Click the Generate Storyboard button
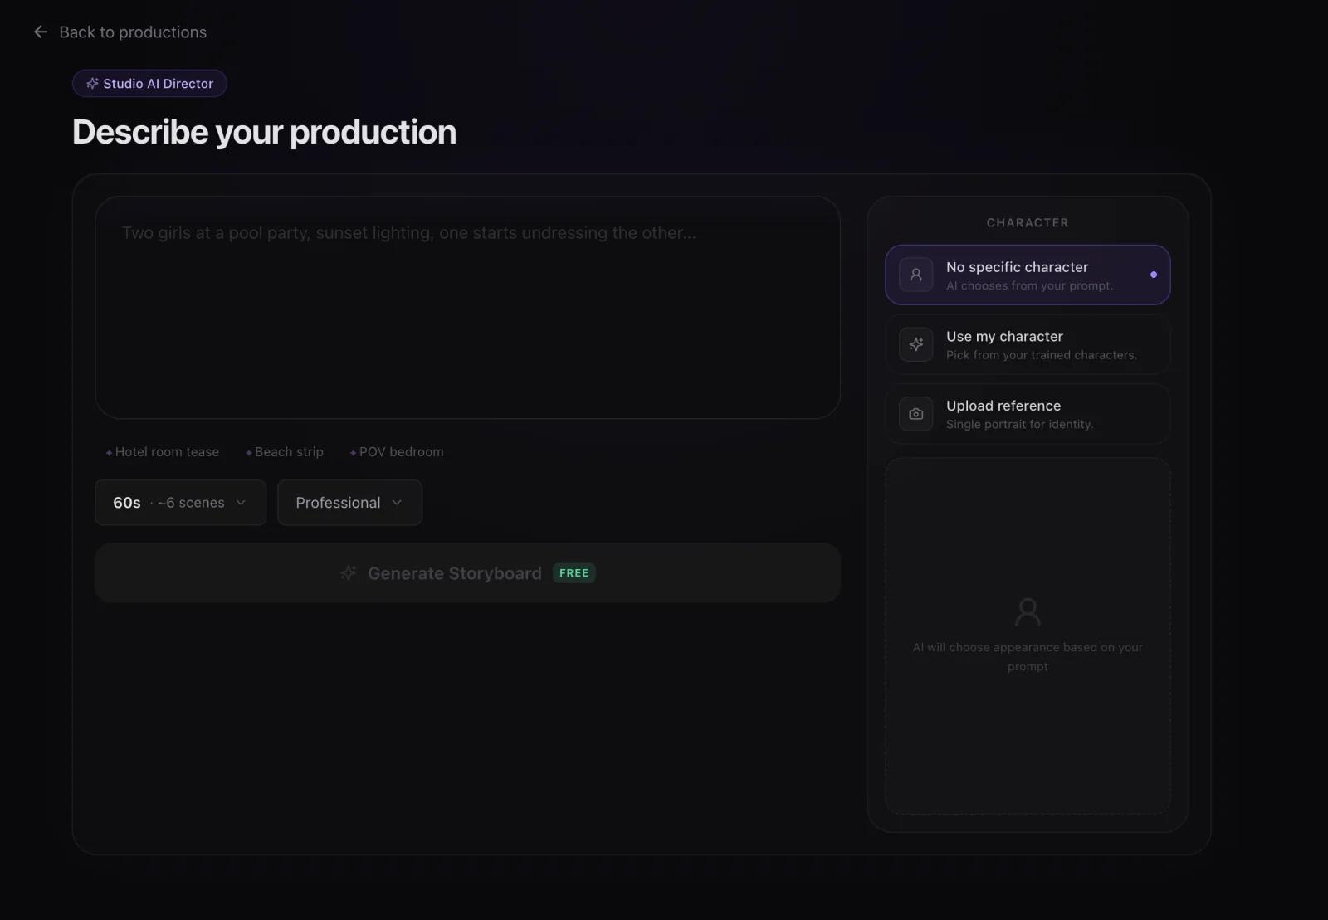The height and width of the screenshot is (920, 1328). point(467,572)
